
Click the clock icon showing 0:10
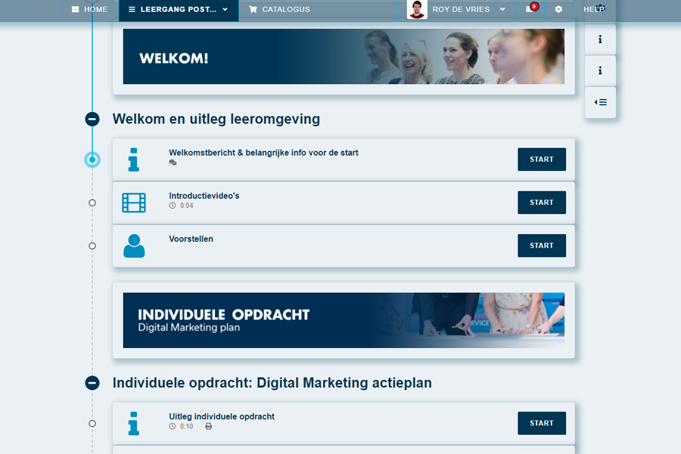click(173, 426)
